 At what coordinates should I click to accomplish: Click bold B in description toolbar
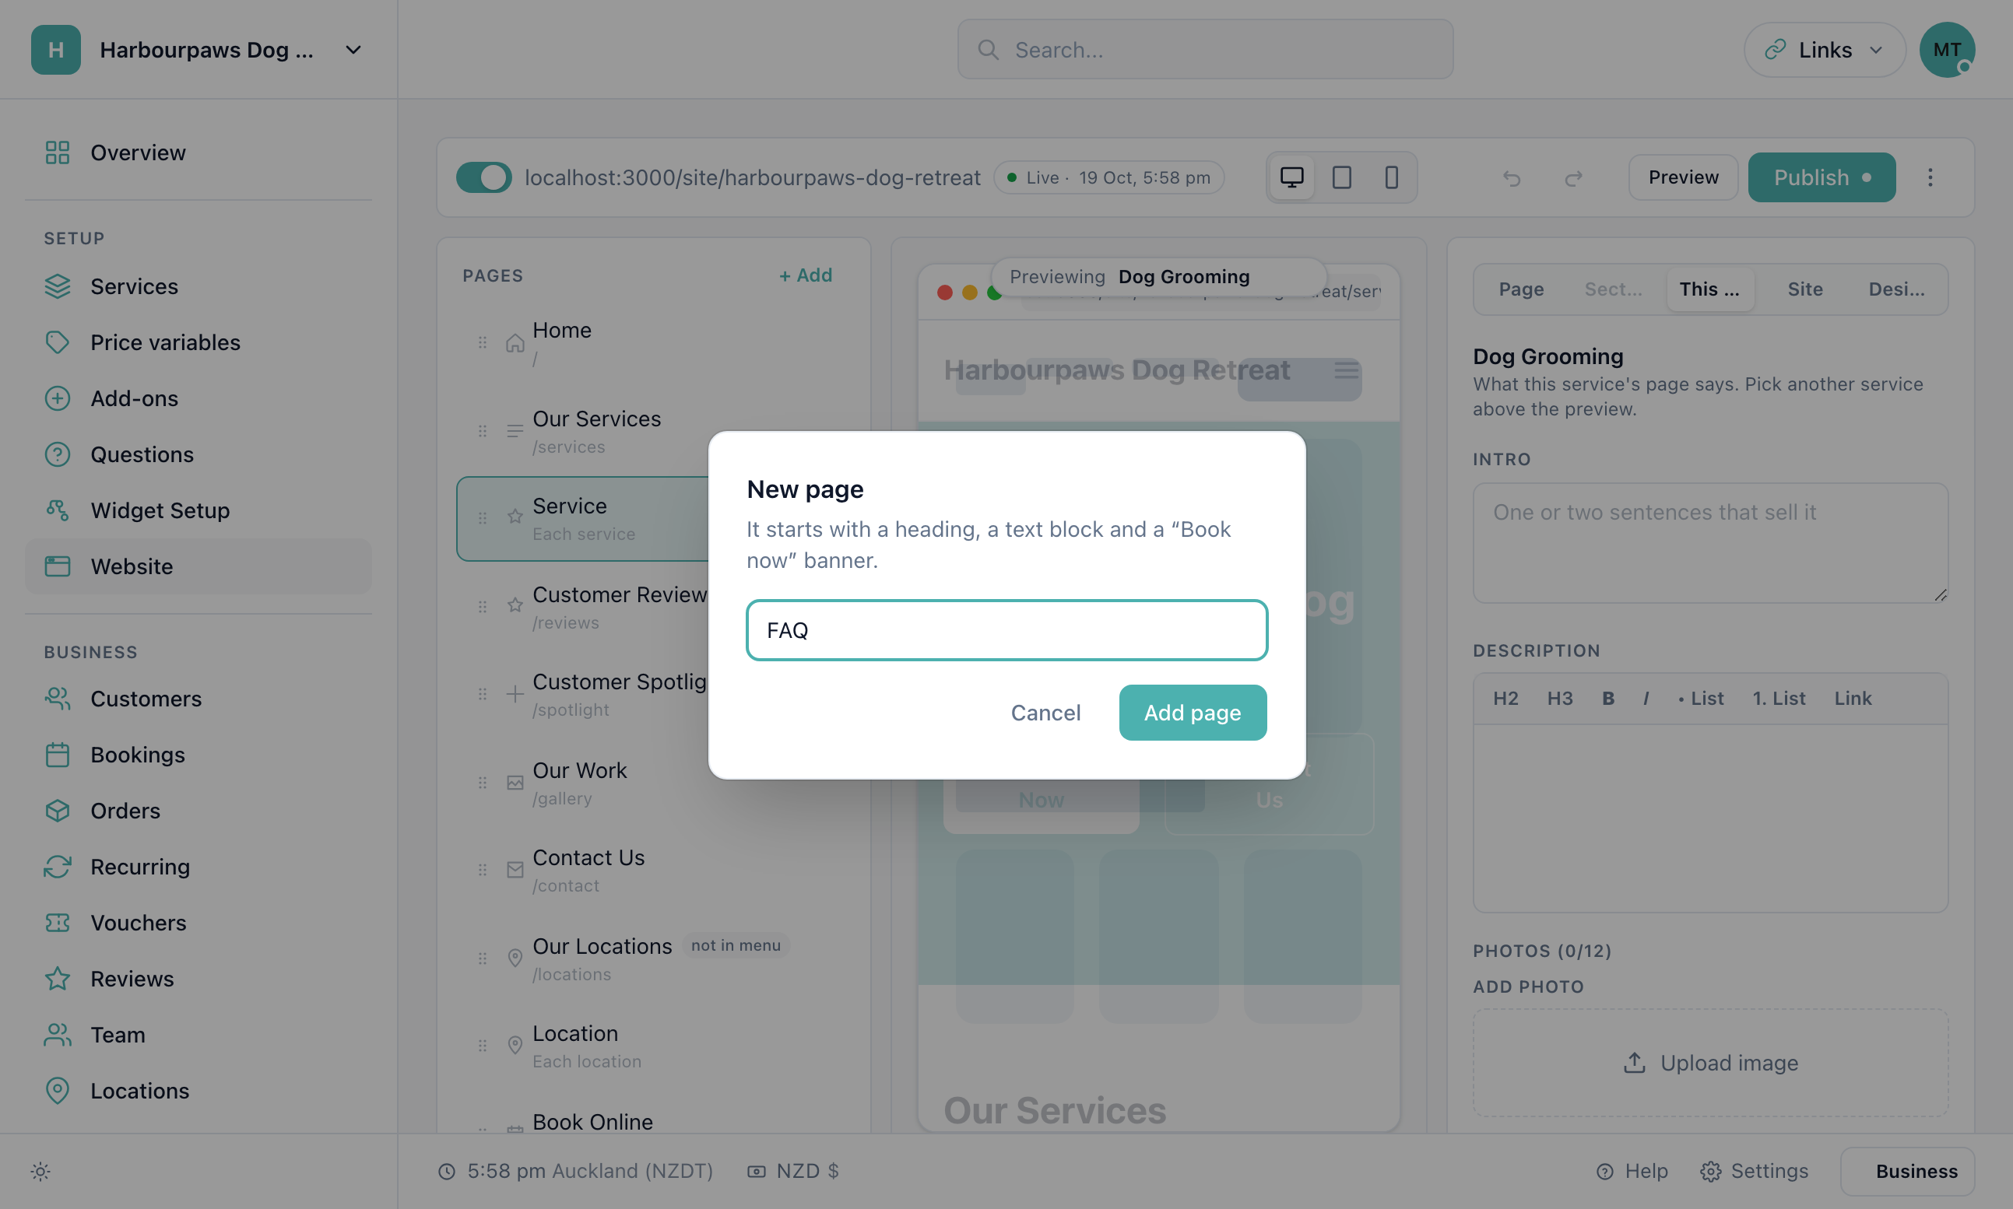tap(1608, 699)
